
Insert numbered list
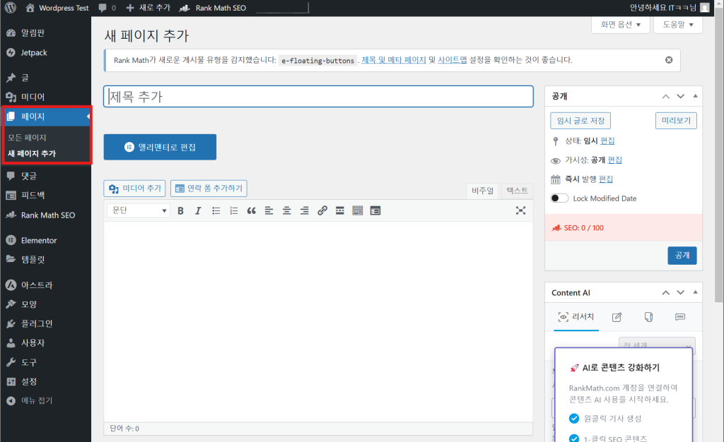pyautogui.click(x=233, y=210)
